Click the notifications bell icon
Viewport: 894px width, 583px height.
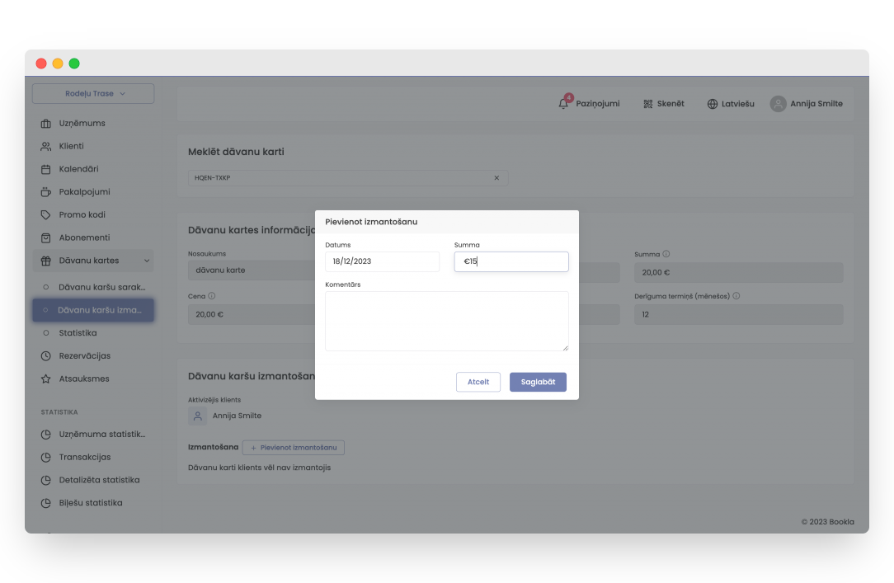coord(564,104)
